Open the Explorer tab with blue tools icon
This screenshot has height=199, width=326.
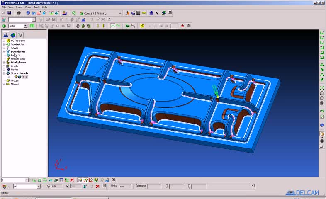pyautogui.click(x=6, y=35)
